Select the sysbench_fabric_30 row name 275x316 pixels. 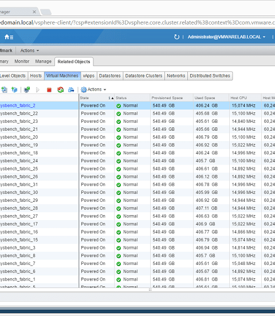point(19,193)
